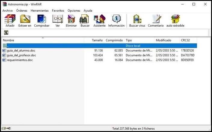Show archive Información
Screen dimensions: 212x132
pyautogui.click(x=116, y=21)
